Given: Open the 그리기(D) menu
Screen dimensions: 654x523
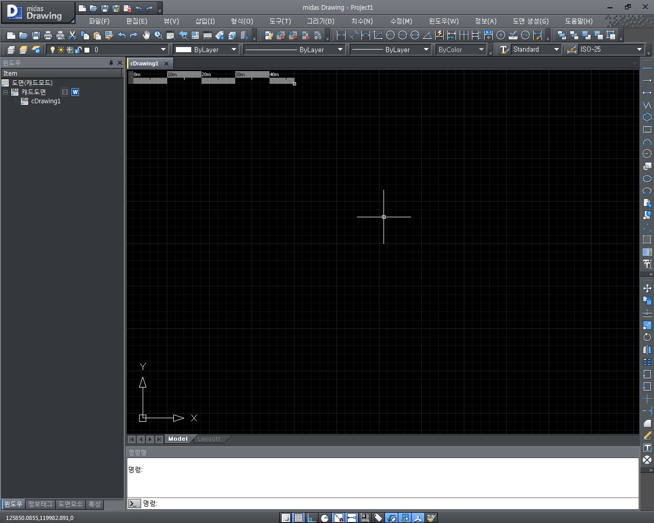Looking at the screenshot, I should pos(321,21).
